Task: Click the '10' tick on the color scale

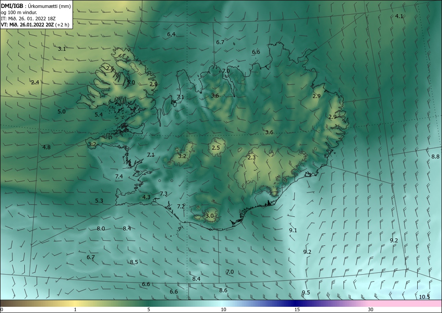Action: [223, 309]
